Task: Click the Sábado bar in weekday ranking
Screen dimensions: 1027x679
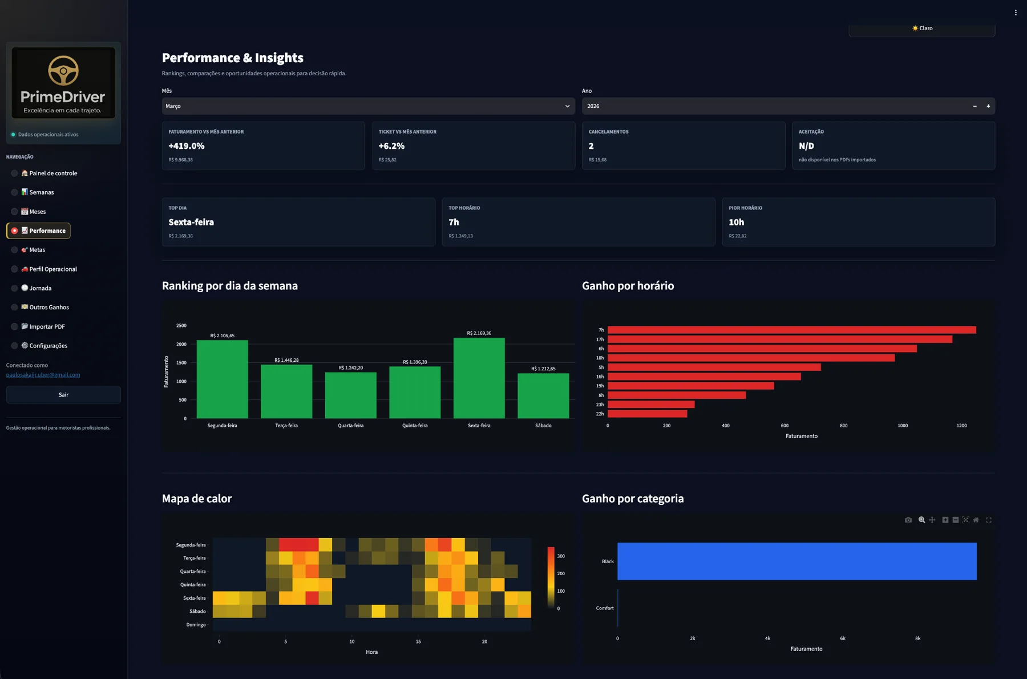Action: [543, 396]
